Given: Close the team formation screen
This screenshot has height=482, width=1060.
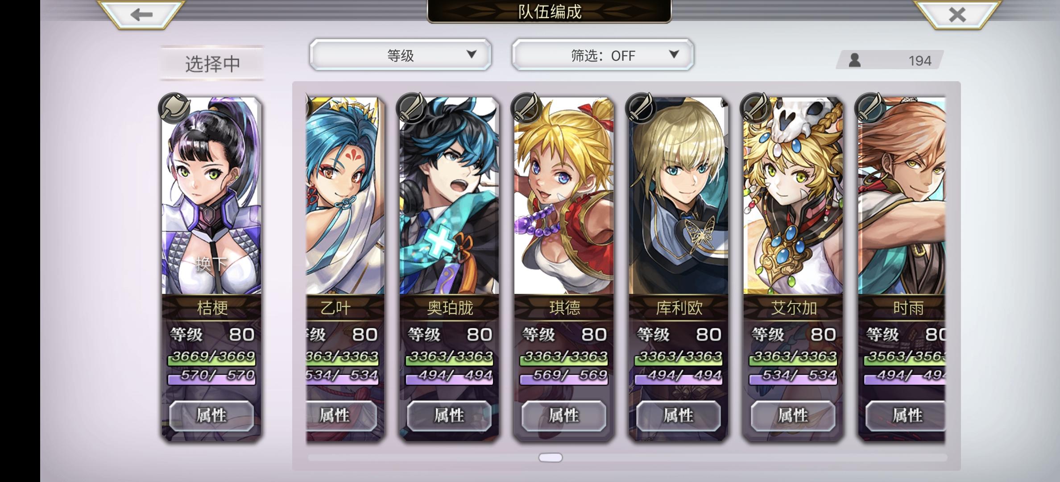Looking at the screenshot, I should (x=956, y=15).
